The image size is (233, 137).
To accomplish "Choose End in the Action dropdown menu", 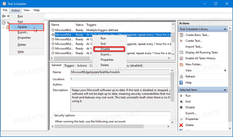I will pyautogui.click(x=27, y=22).
